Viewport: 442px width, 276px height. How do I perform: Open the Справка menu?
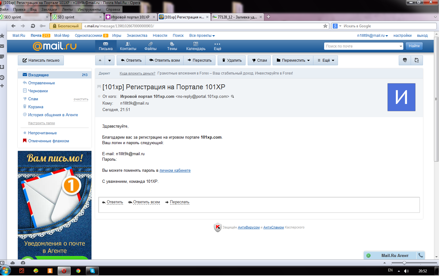pyautogui.click(x=113, y=10)
